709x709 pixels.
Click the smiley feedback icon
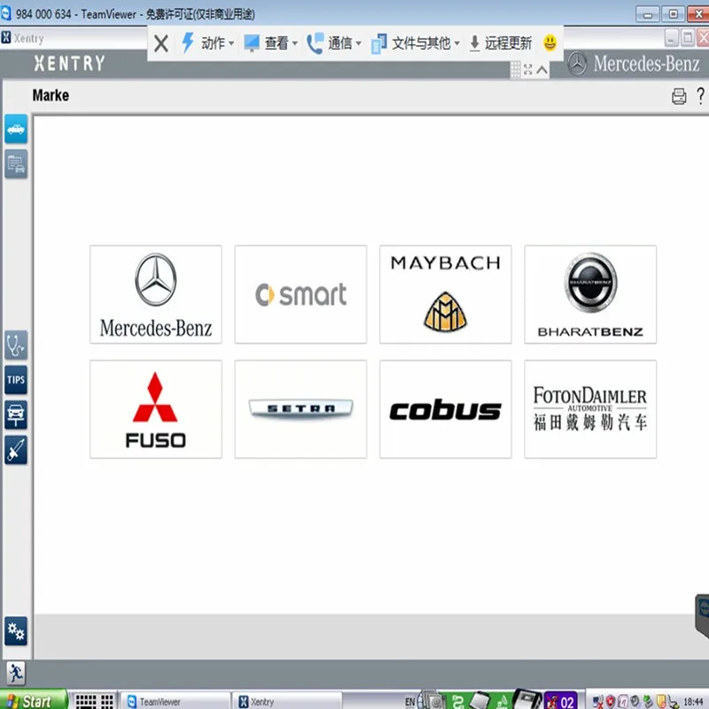[x=549, y=43]
